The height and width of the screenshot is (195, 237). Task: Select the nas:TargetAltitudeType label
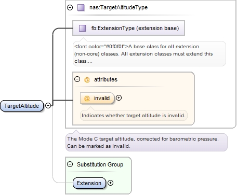(x=118, y=7)
